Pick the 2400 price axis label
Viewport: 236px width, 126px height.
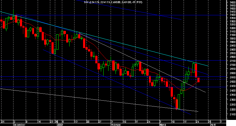click(x=233, y=90)
